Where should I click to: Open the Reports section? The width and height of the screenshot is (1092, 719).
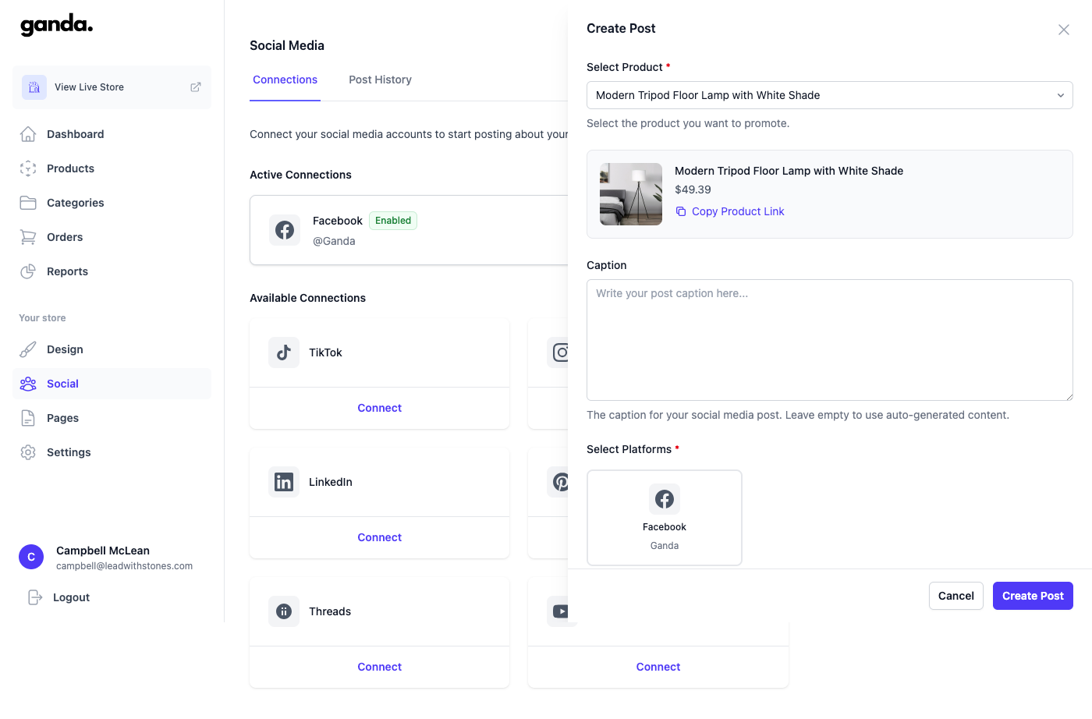pyautogui.click(x=66, y=271)
